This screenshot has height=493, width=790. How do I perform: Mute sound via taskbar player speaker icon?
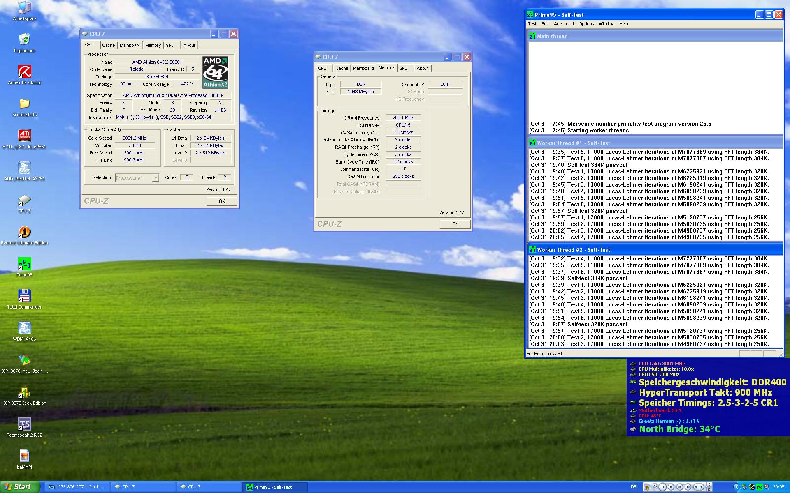[697, 487]
